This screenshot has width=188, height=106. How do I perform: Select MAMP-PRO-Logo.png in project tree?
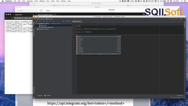[x=46, y=27]
